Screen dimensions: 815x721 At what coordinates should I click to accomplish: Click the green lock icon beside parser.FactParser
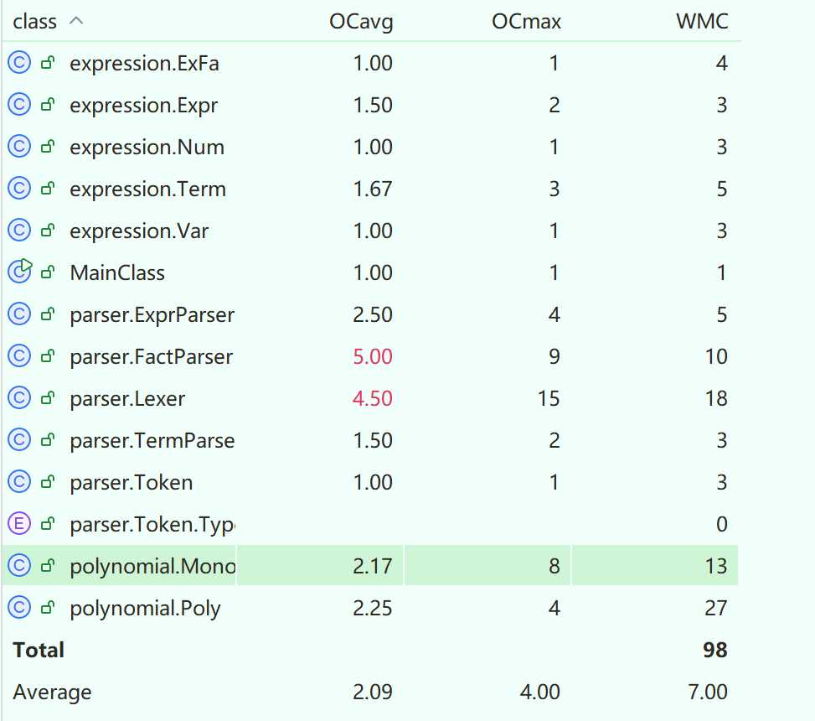49,357
